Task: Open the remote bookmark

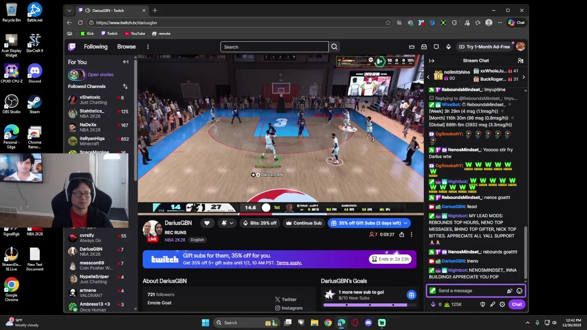Action: click(161, 33)
